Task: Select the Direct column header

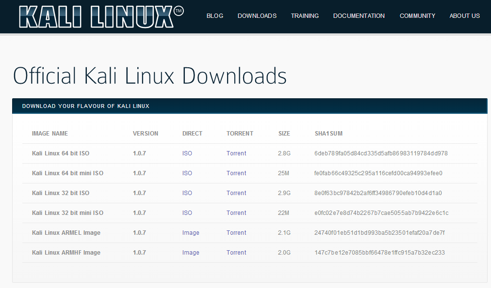Action: [192, 134]
